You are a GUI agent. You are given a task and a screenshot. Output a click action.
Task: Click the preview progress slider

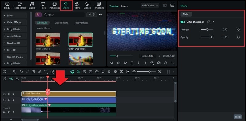(x=121, y=56)
